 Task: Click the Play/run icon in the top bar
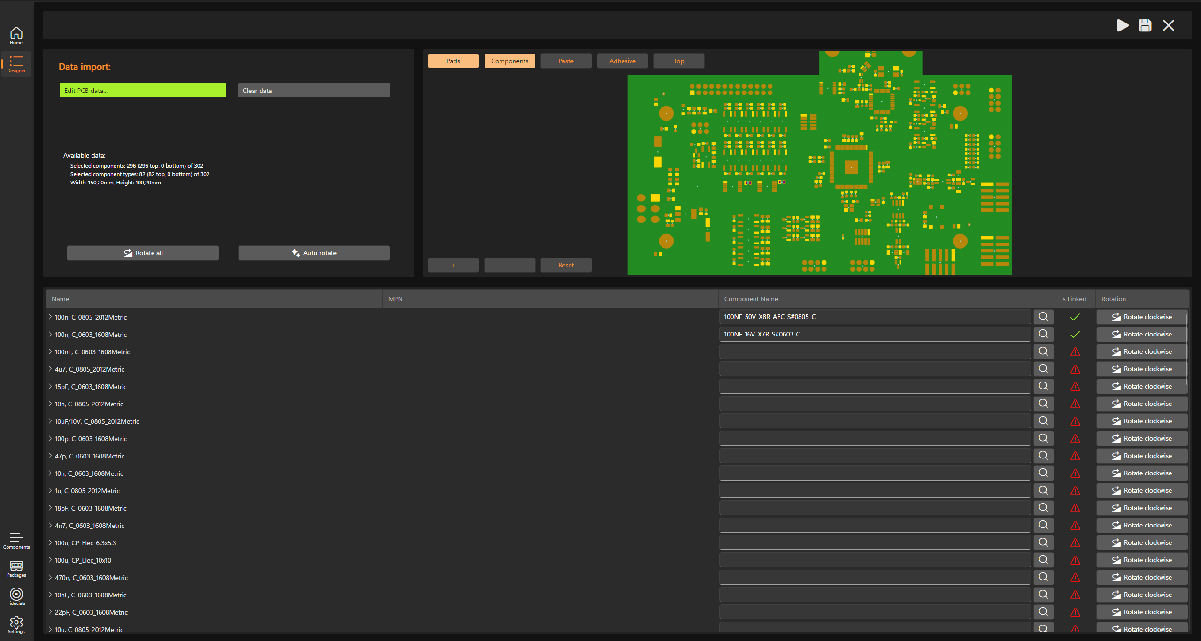(x=1122, y=25)
